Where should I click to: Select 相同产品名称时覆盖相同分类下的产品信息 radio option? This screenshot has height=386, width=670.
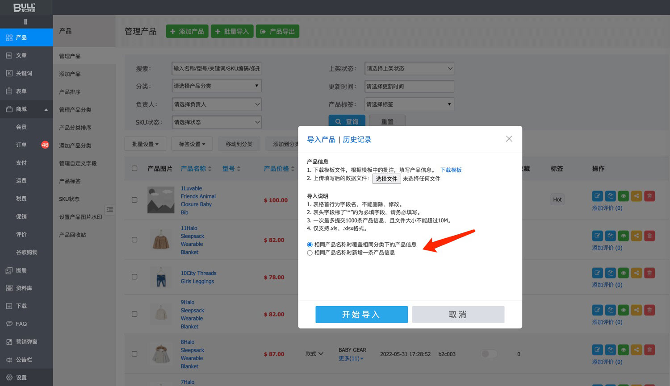[310, 245]
